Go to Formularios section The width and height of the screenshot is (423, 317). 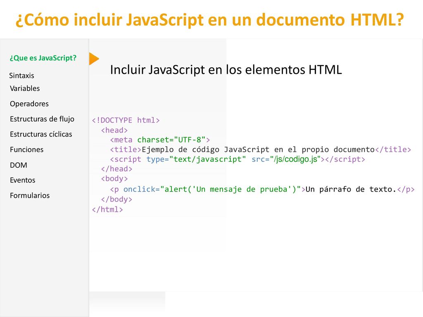[x=30, y=195]
